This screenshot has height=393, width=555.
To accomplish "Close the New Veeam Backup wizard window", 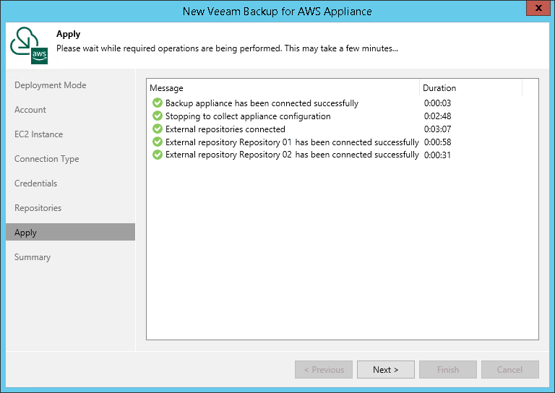I will pos(535,9).
